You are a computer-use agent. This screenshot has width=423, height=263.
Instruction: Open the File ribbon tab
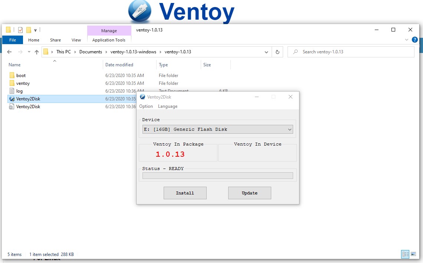coord(12,40)
